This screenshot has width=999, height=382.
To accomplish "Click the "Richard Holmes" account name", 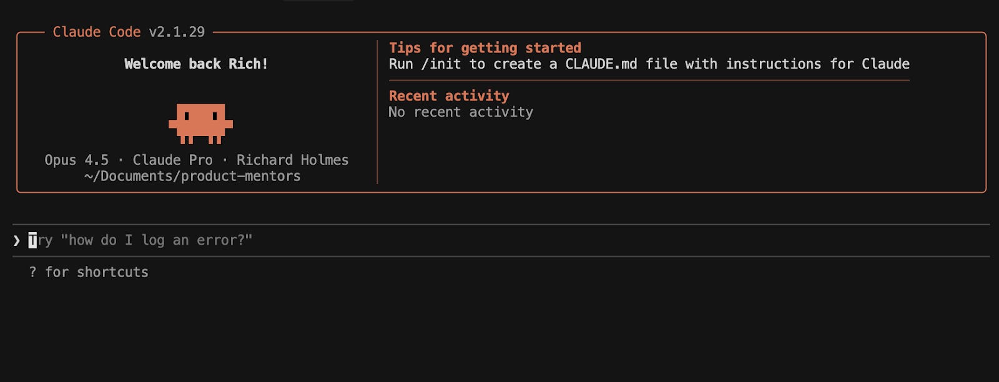I will [x=292, y=160].
